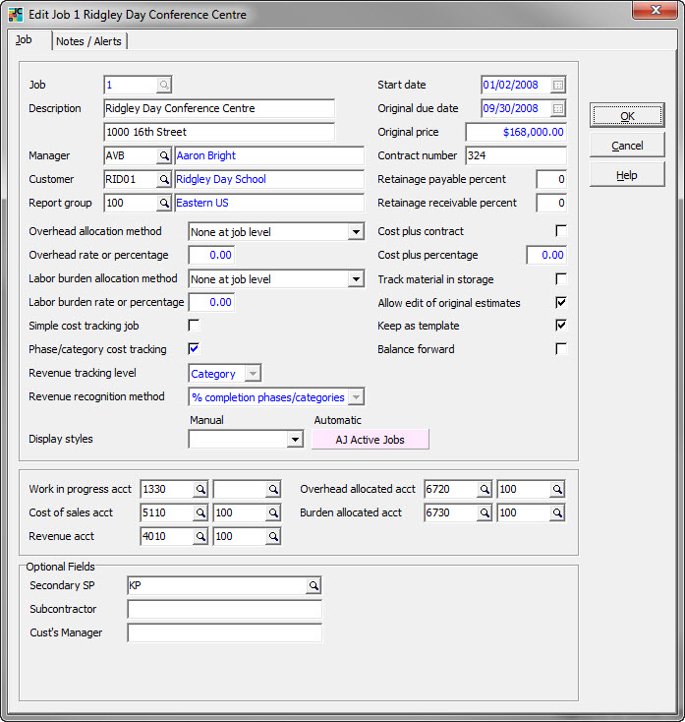Screen dimensions: 685x722
Task: Open the Start date calendar picker
Action: pyautogui.click(x=558, y=85)
